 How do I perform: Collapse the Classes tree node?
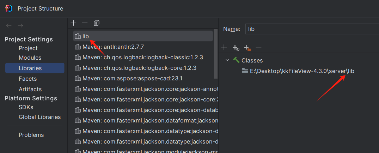tap(227, 60)
